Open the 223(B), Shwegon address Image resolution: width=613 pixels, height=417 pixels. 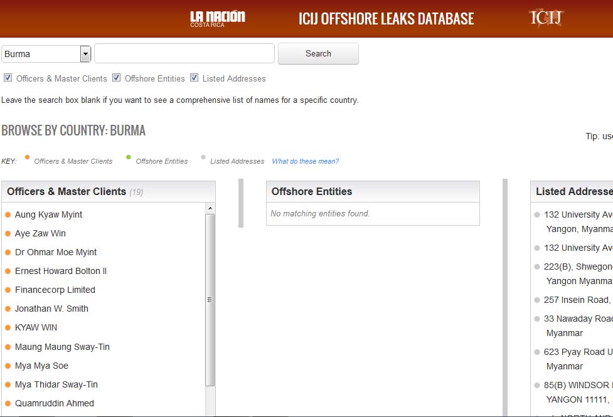pyautogui.click(x=578, y=273)
